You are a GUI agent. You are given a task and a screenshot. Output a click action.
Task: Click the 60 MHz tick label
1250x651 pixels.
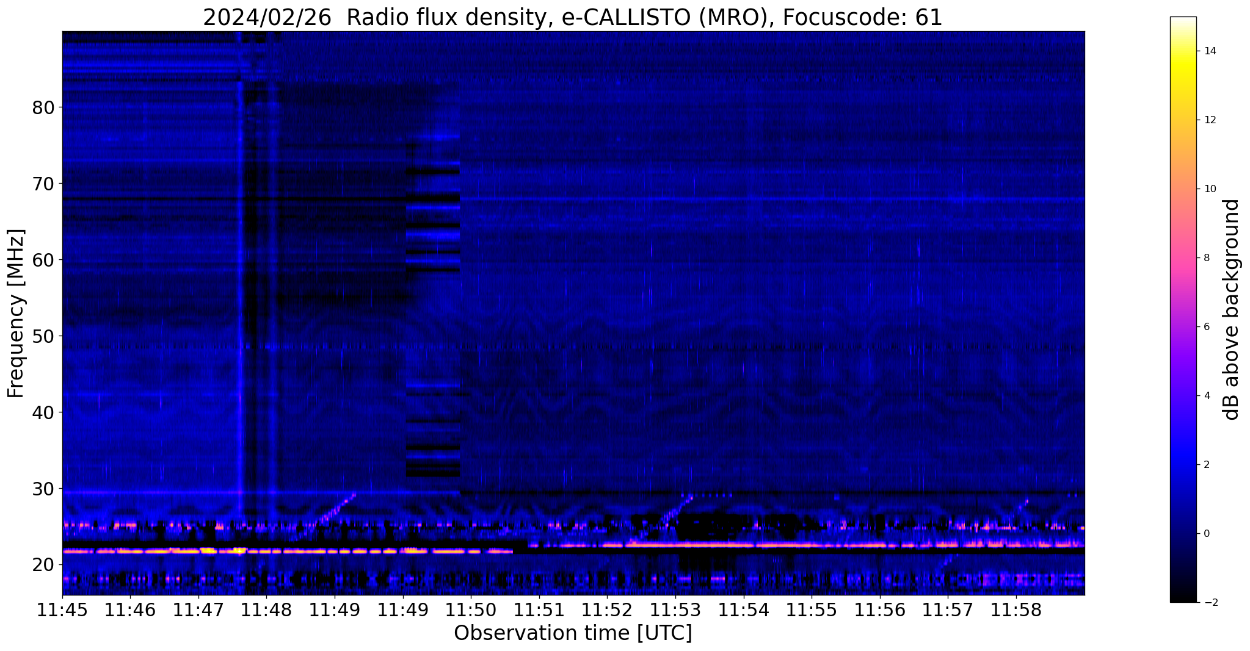(x=43, y=260)
